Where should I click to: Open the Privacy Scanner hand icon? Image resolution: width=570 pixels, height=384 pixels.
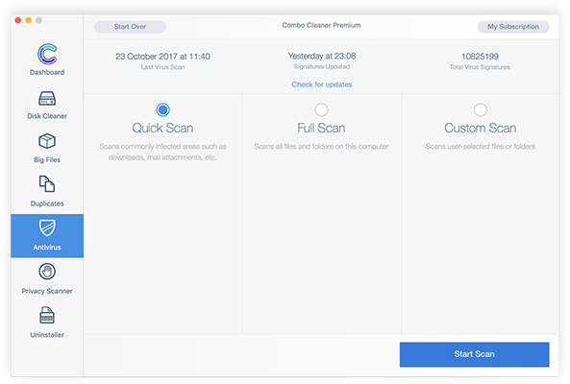point(47,272)
